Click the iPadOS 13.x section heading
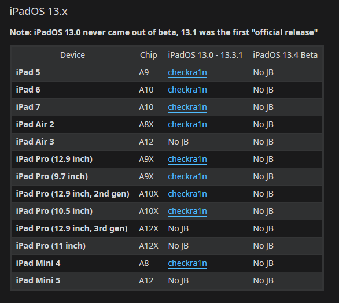The height and width of the screenshot is (303, 339). coord(39,11)
